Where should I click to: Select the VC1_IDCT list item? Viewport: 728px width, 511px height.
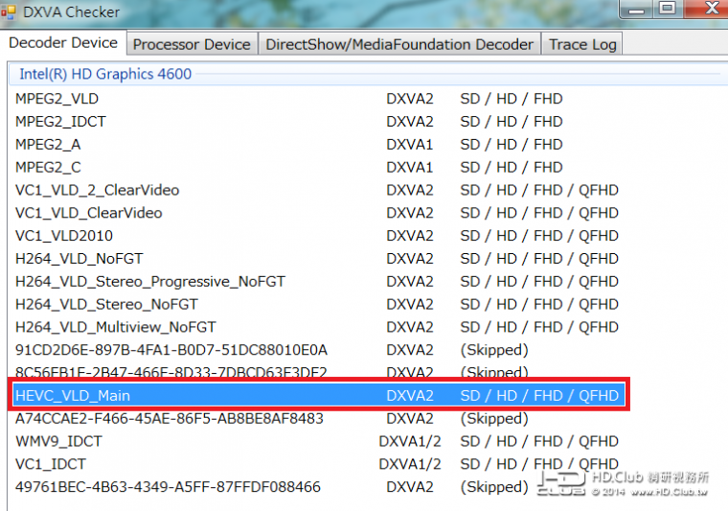click(51, 464)
